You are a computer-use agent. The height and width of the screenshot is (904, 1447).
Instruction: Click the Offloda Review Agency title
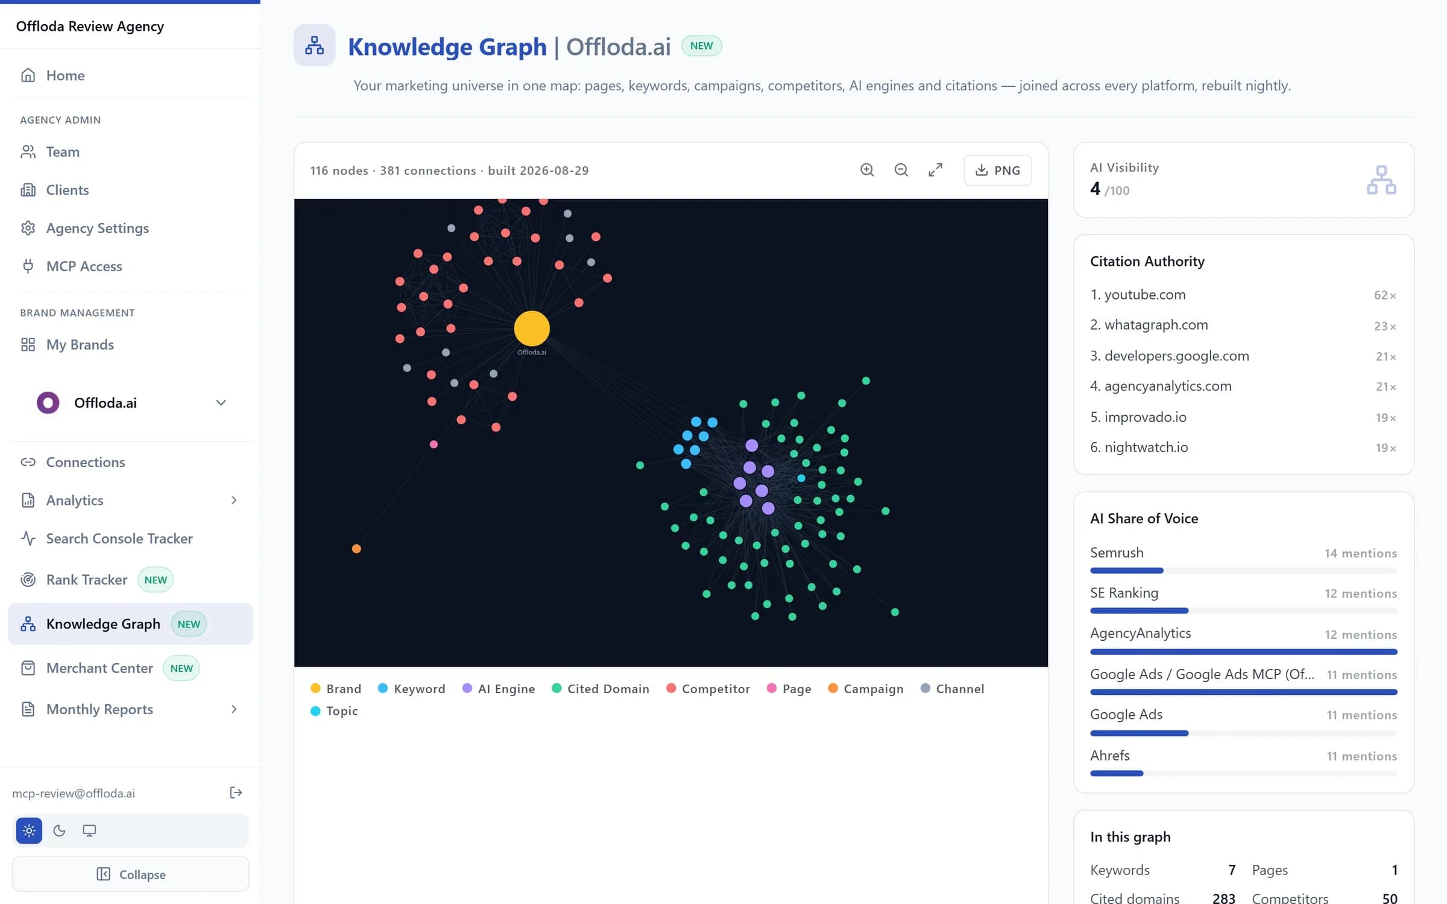(90, 26)
